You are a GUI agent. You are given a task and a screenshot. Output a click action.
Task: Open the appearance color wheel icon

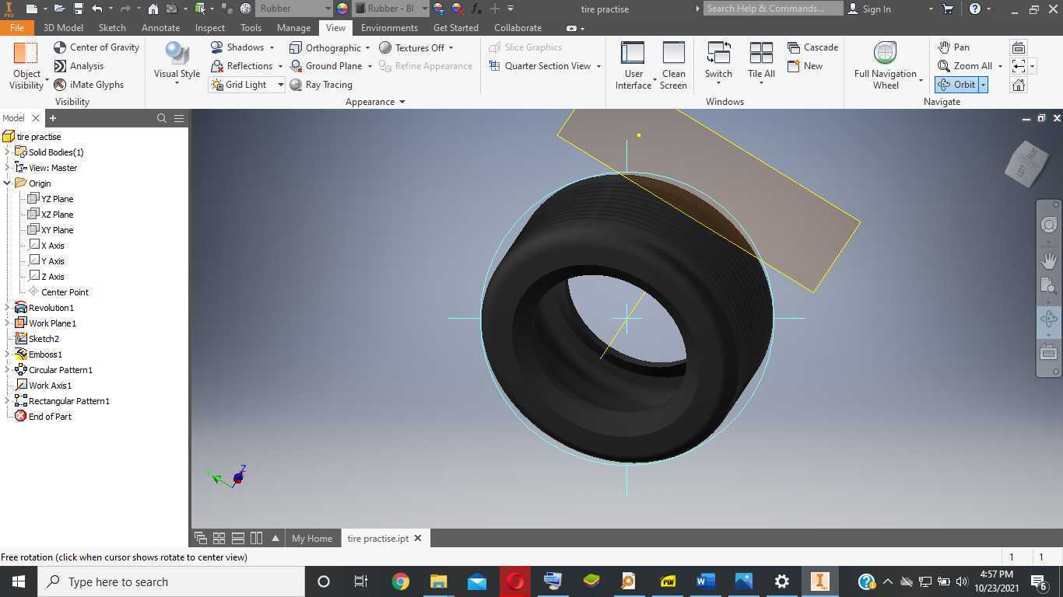(x=342, y=9)
